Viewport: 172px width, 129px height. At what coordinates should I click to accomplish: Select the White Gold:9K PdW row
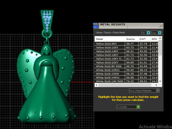pos(126,66)
